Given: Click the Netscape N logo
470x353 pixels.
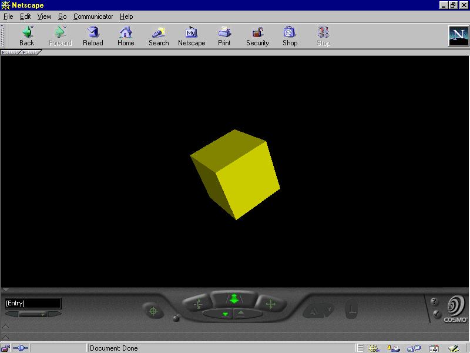Looking at the screenshot, I should pos(458,36).
